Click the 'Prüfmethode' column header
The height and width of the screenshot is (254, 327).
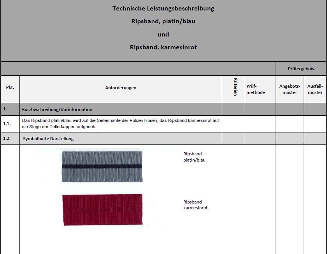click(x=255, y=89)
